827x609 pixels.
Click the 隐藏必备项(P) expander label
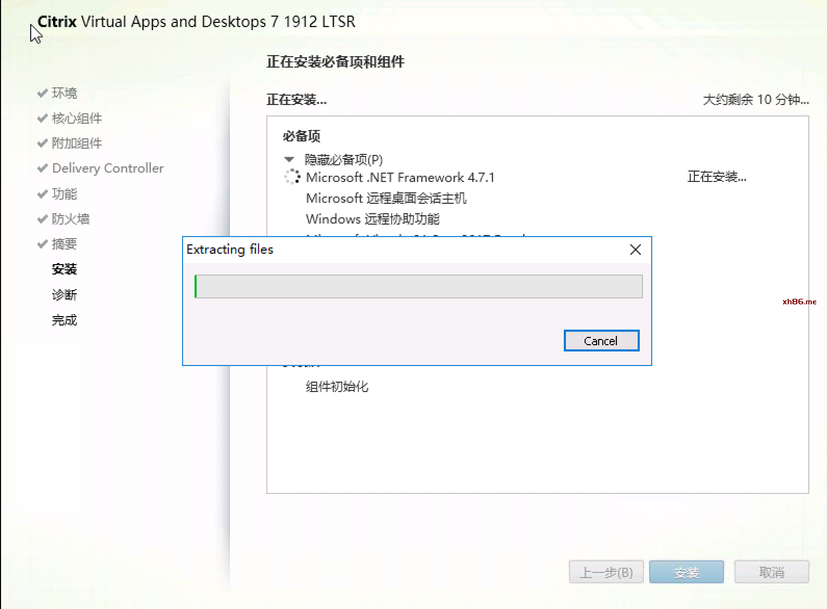(343, 159)
